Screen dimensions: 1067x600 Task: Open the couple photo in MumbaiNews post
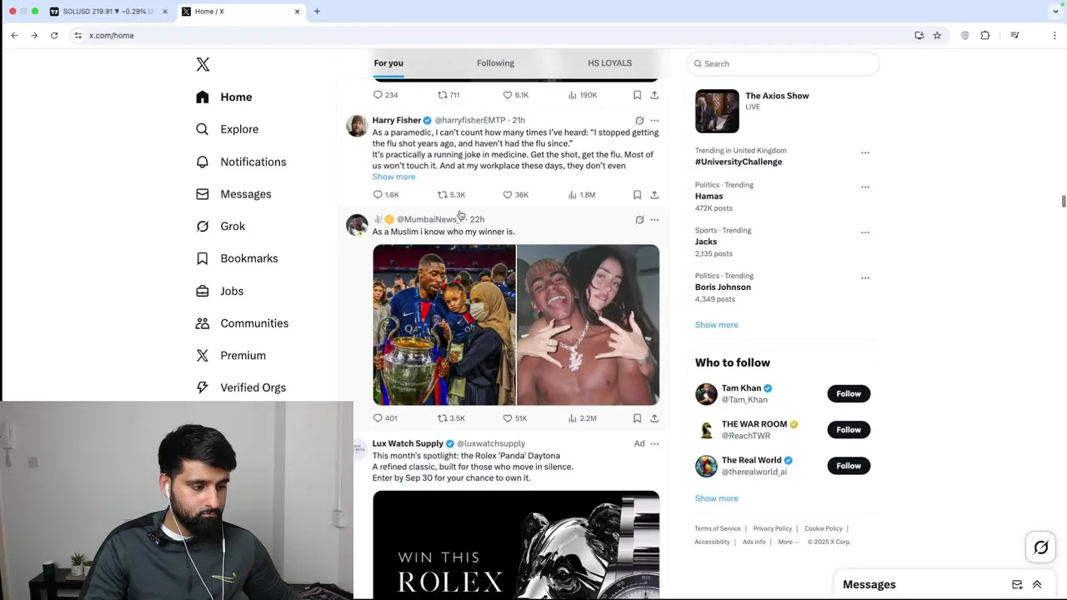(588, 325)
